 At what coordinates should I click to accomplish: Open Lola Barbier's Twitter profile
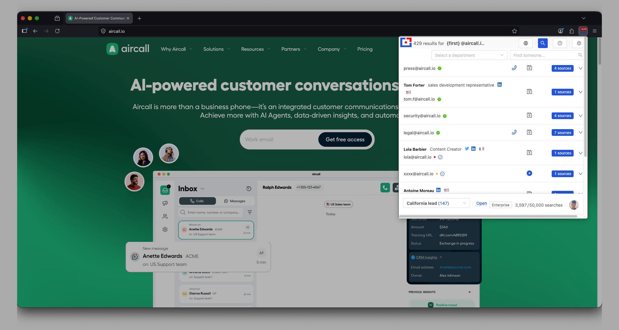pyautogui.click(x=467, y=149)
